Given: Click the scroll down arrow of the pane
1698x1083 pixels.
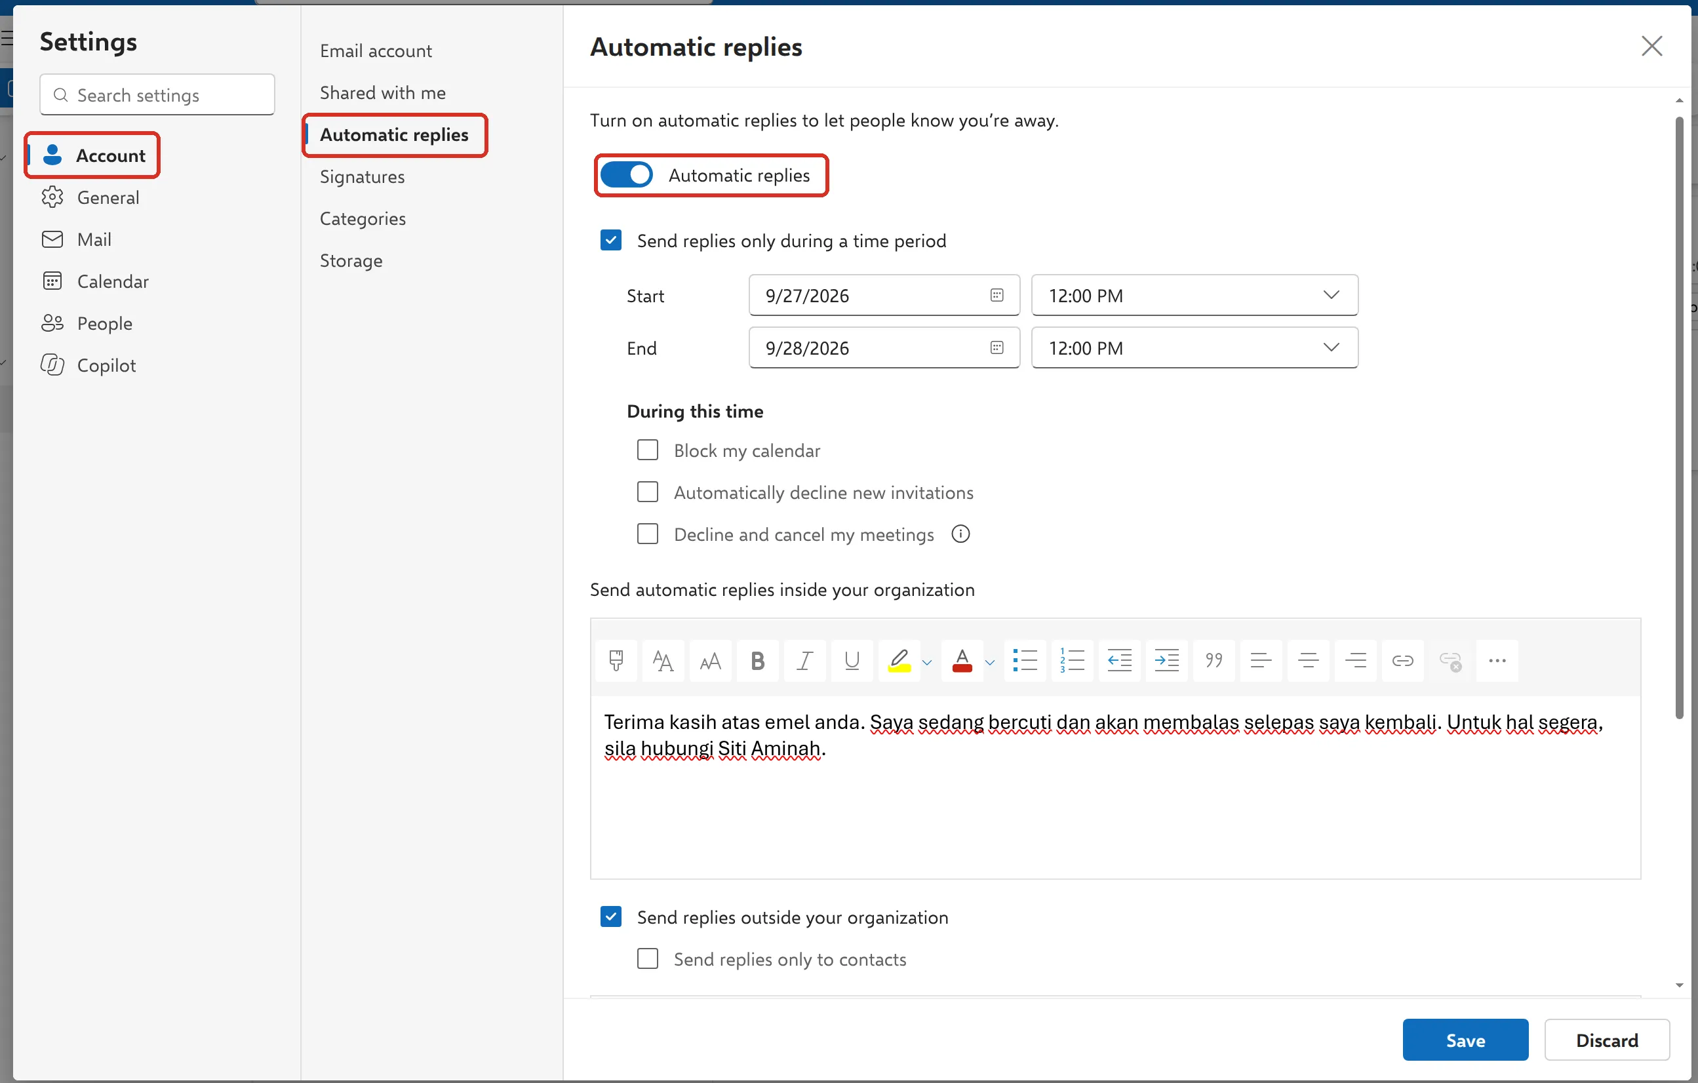Looking at the screenshot, I should [x=1680, y=985].
